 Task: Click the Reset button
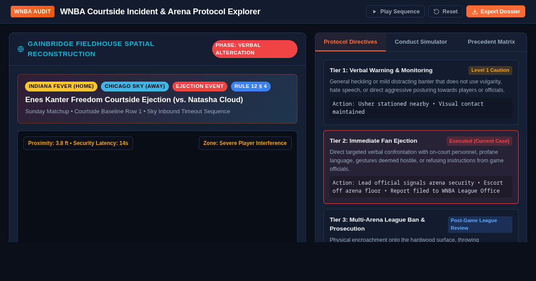[x=445, y=12]
